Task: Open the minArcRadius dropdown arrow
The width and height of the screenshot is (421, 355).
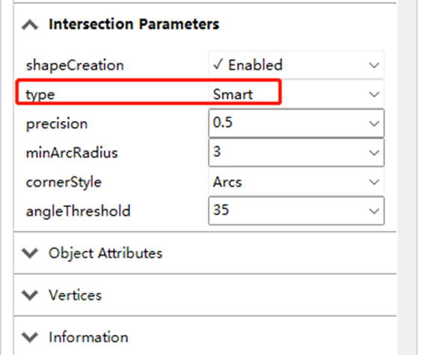Action: click(374, 152)
